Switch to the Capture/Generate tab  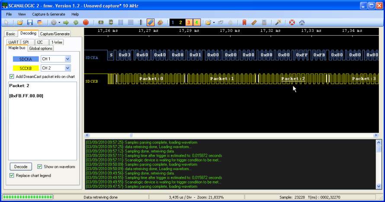pos(55,34)
